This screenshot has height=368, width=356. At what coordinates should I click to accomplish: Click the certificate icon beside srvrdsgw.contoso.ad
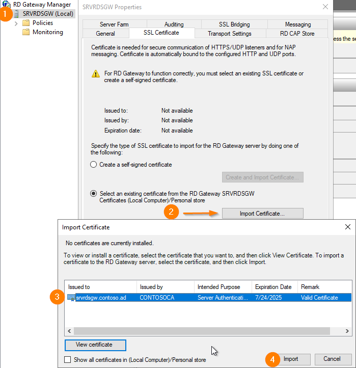71,298
